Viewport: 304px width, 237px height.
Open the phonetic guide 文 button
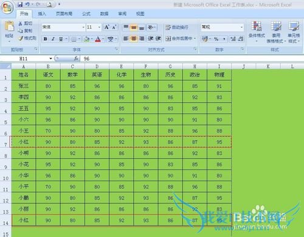(x=111, y=39)
